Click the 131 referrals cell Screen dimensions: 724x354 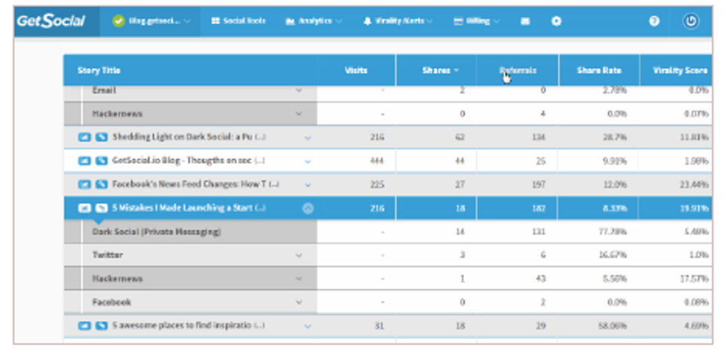point(538,232)
